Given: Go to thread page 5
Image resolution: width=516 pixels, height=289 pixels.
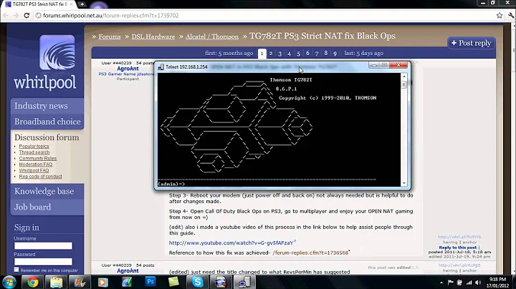Looking at the screenshot, I should pyautogui.click(x=298, y=53).
